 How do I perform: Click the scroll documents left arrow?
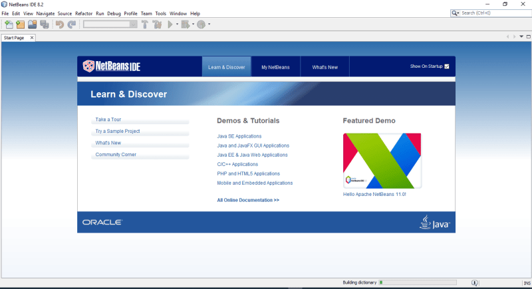[x=507, y=37]
